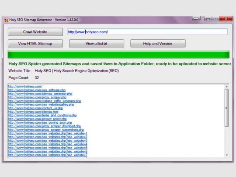Click the 'Page Count:' label
This screenshot has height=177, width=236.
(18, 78)
